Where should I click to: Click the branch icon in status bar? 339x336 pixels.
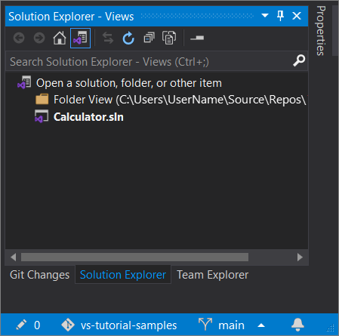(205, 324)
